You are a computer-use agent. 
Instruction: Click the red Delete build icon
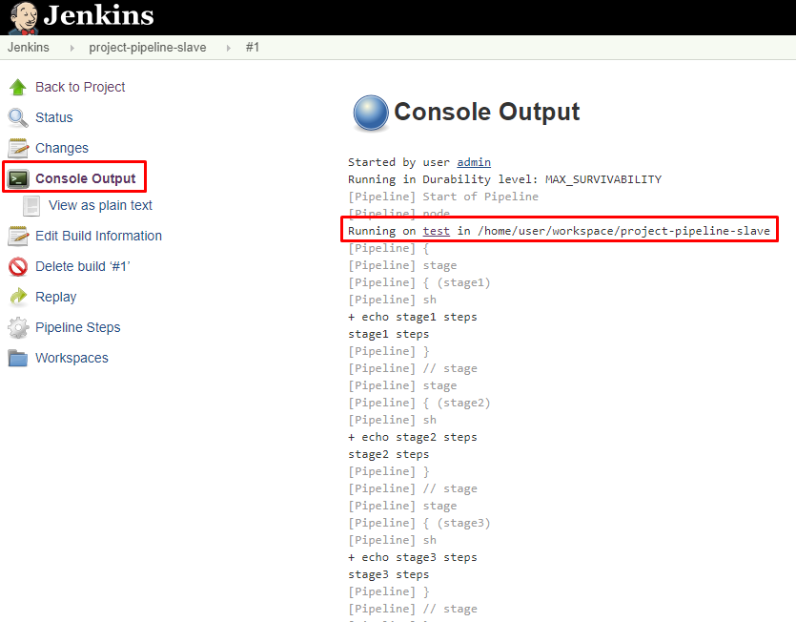tap(18, 267)
